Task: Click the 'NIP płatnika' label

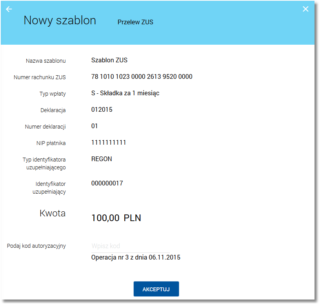Action: pos(51,143)
